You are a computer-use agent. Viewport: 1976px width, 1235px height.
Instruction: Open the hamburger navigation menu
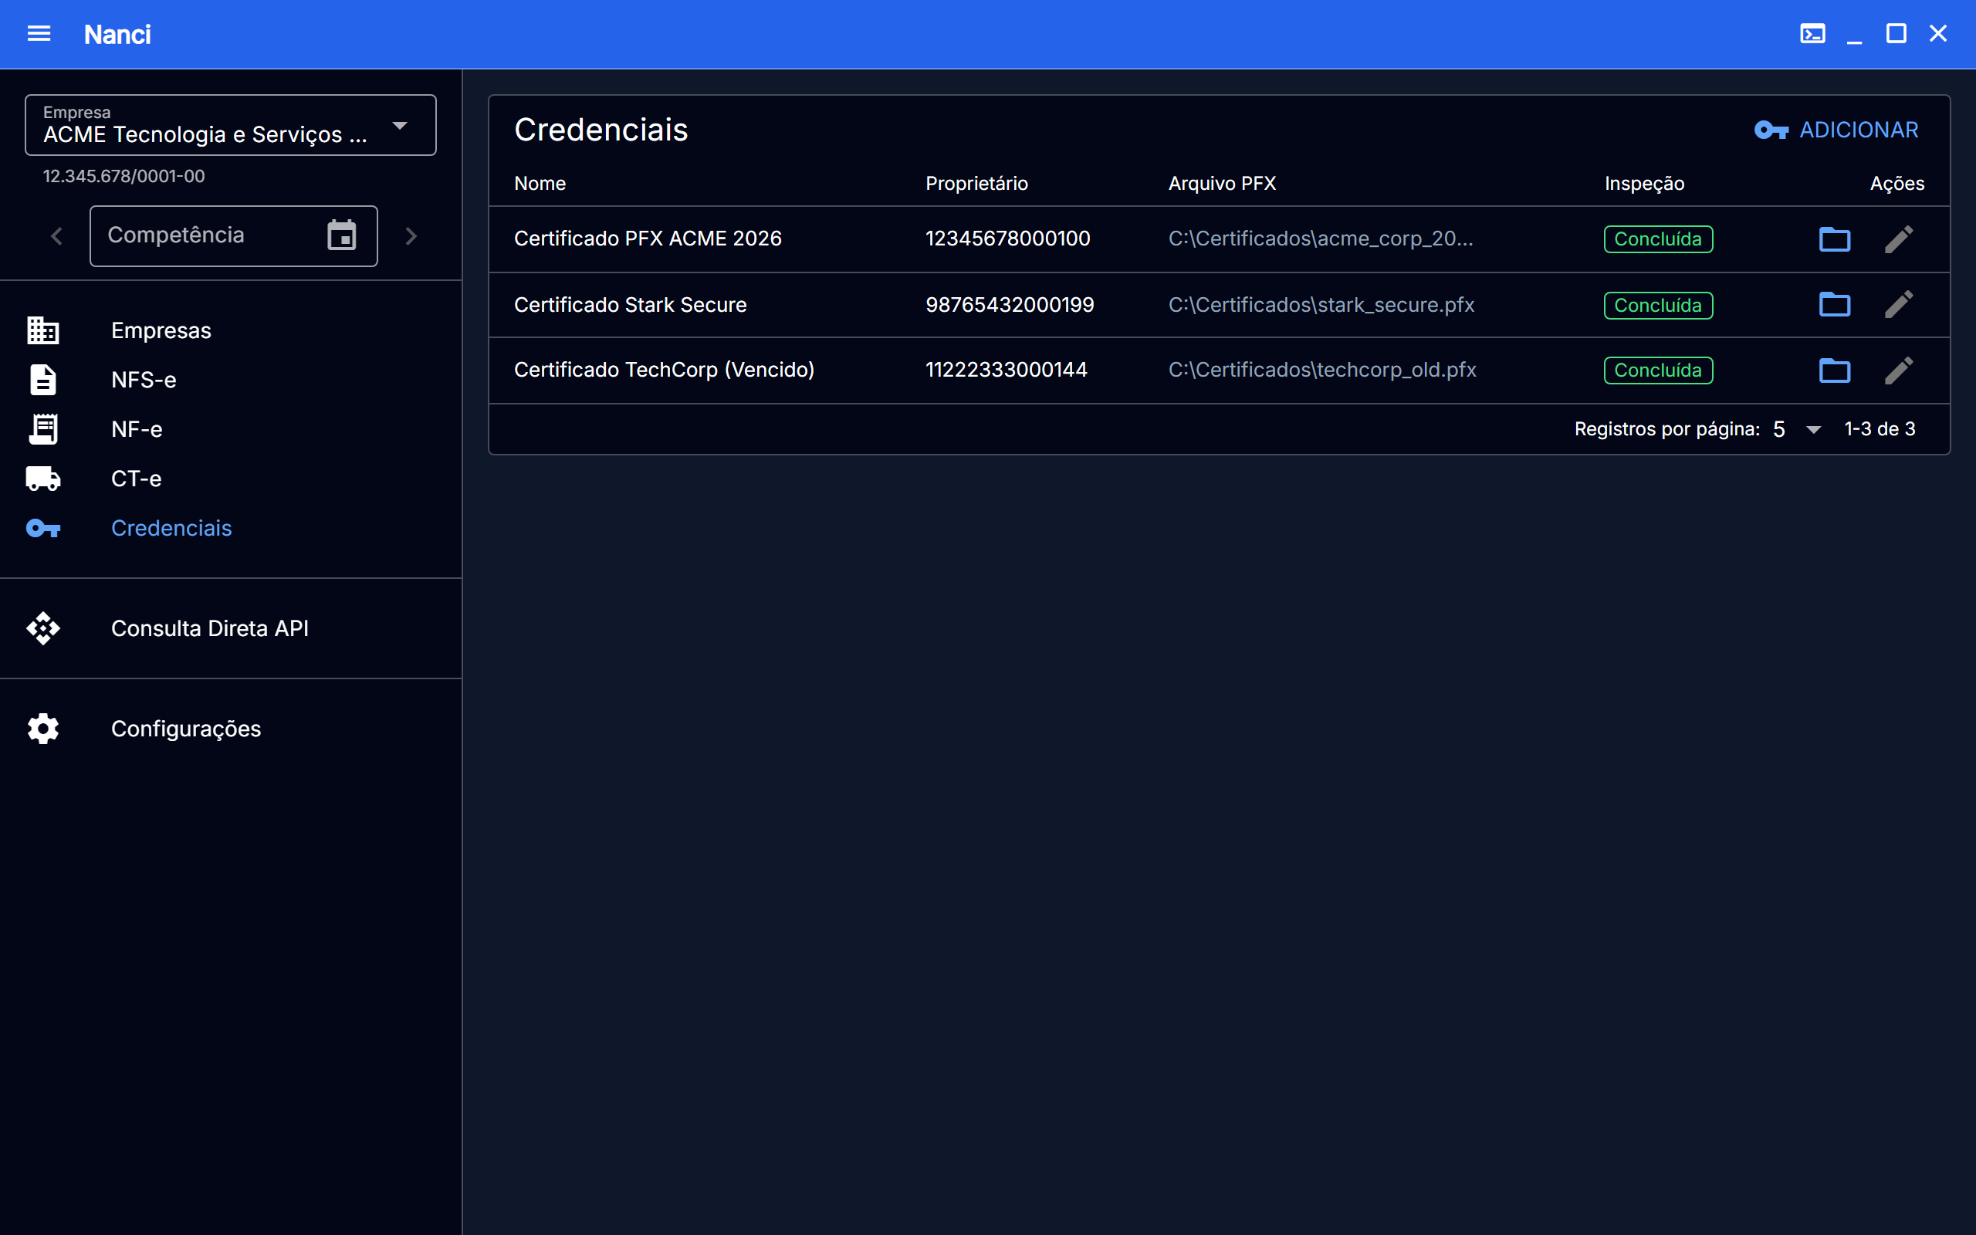39,33
